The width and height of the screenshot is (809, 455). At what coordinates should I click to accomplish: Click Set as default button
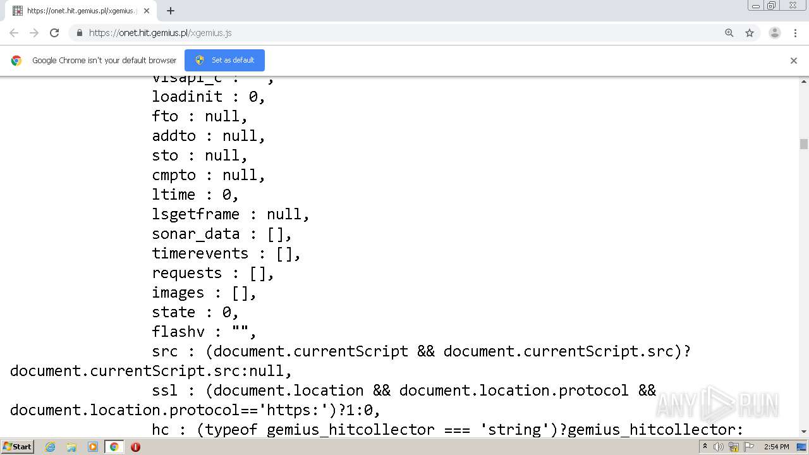click(x=224, y=60)
